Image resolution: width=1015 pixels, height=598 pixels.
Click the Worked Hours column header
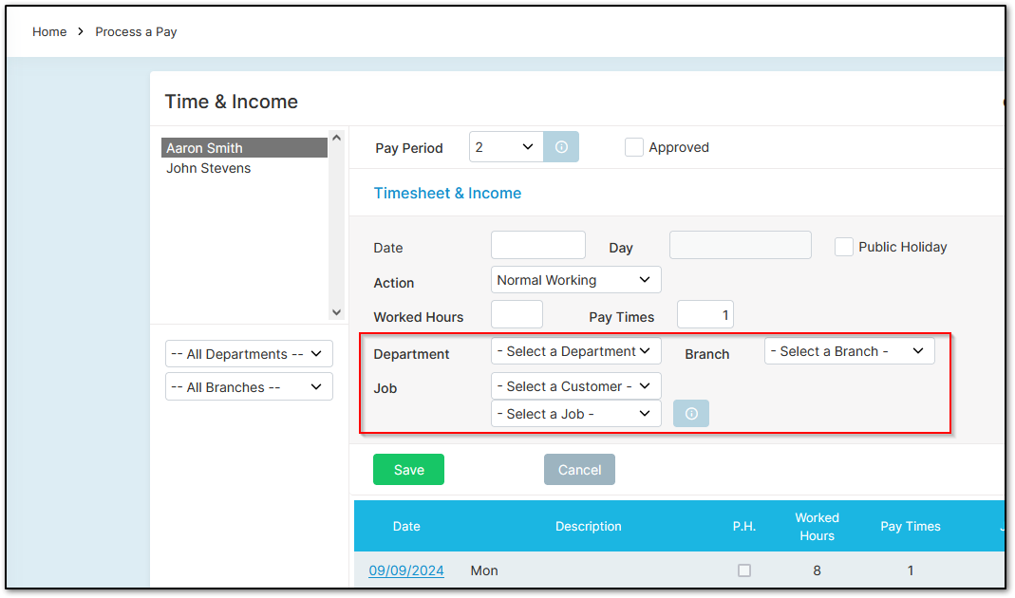(x=817, y=526)
